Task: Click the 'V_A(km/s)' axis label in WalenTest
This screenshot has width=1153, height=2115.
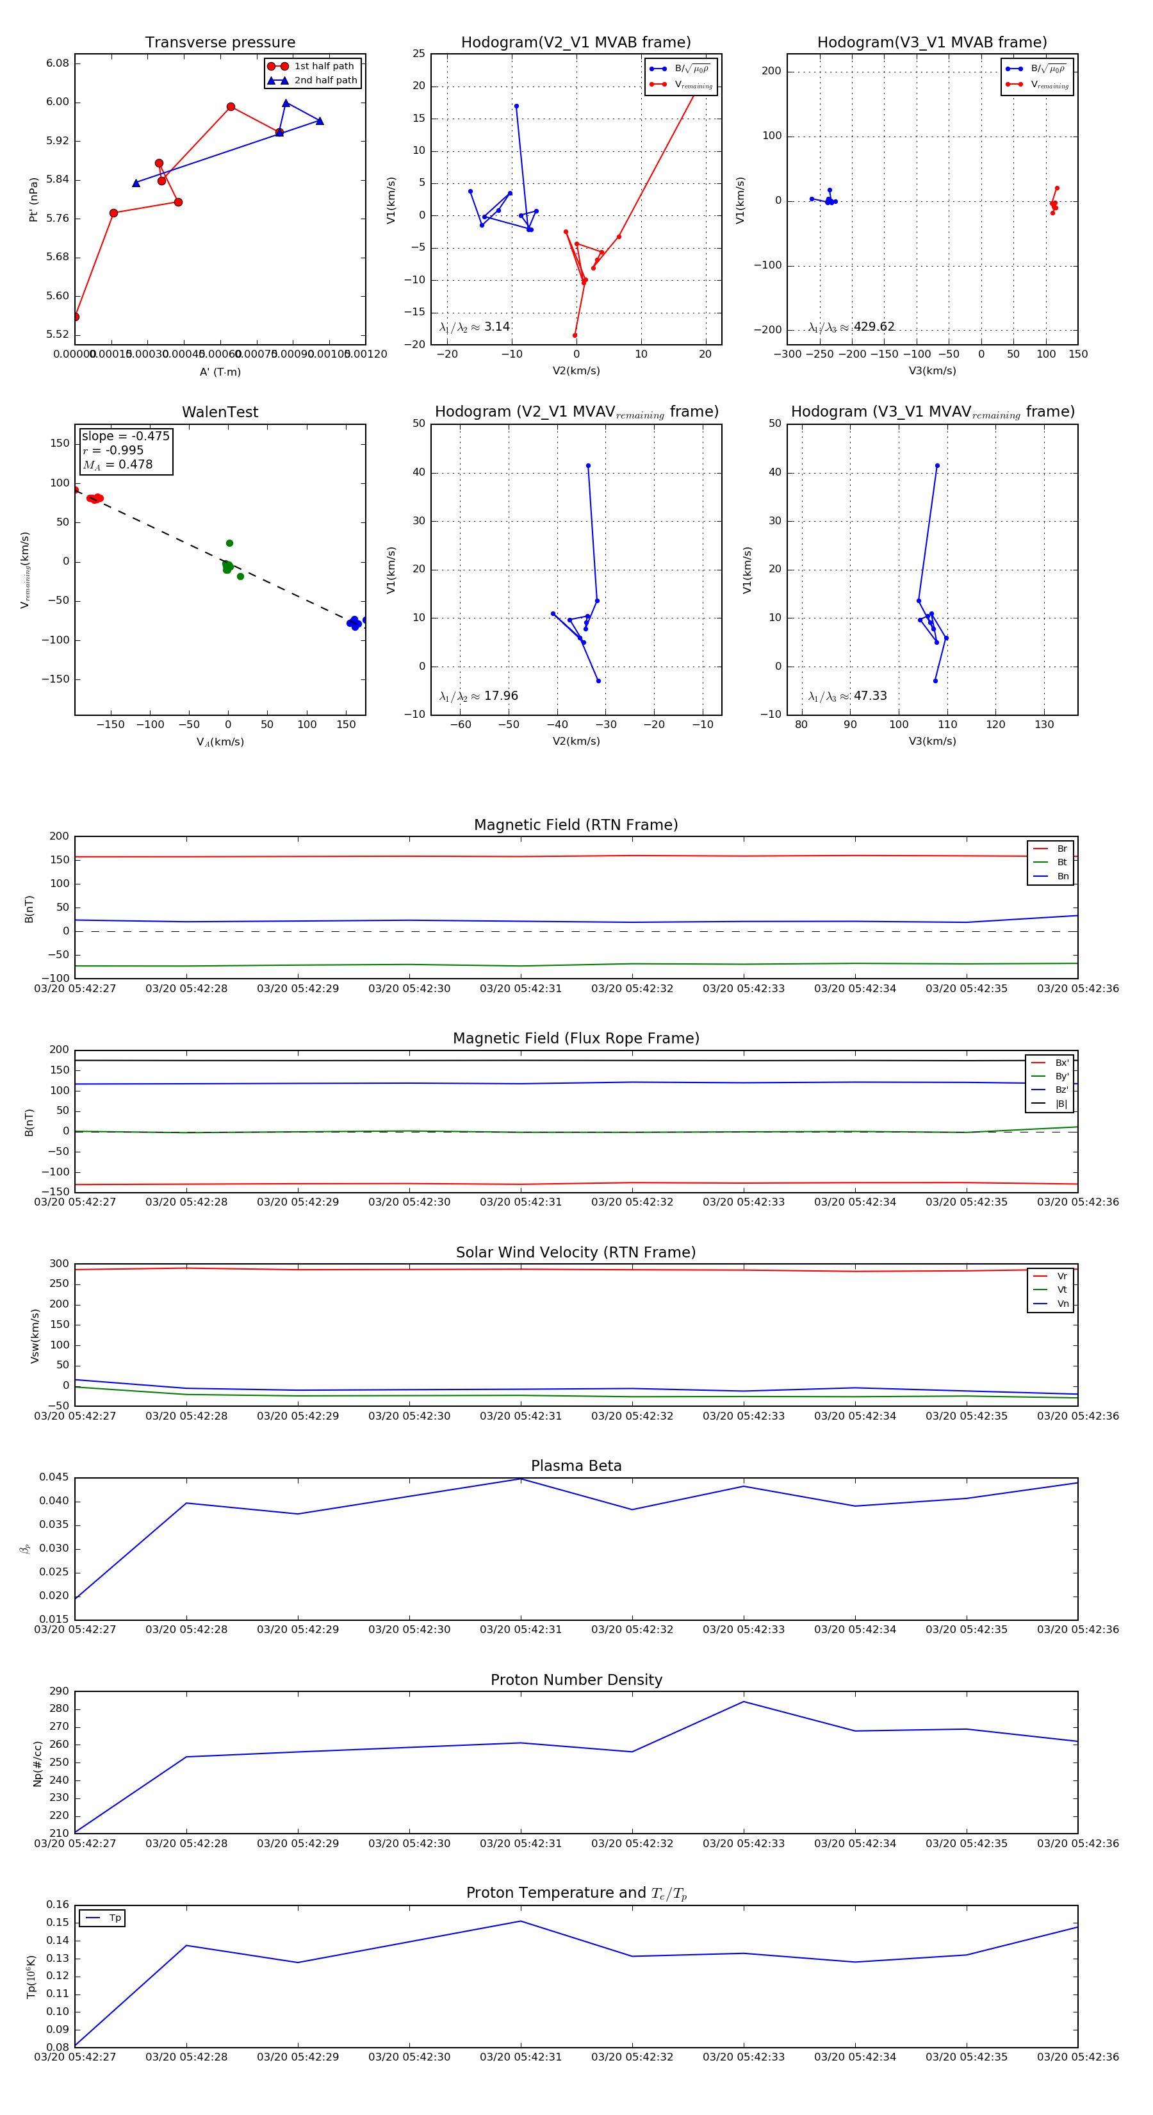Action: (220, 742)
